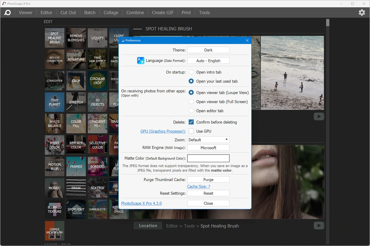Pick the Matte Color white swatch

click(x=208, y=158)
